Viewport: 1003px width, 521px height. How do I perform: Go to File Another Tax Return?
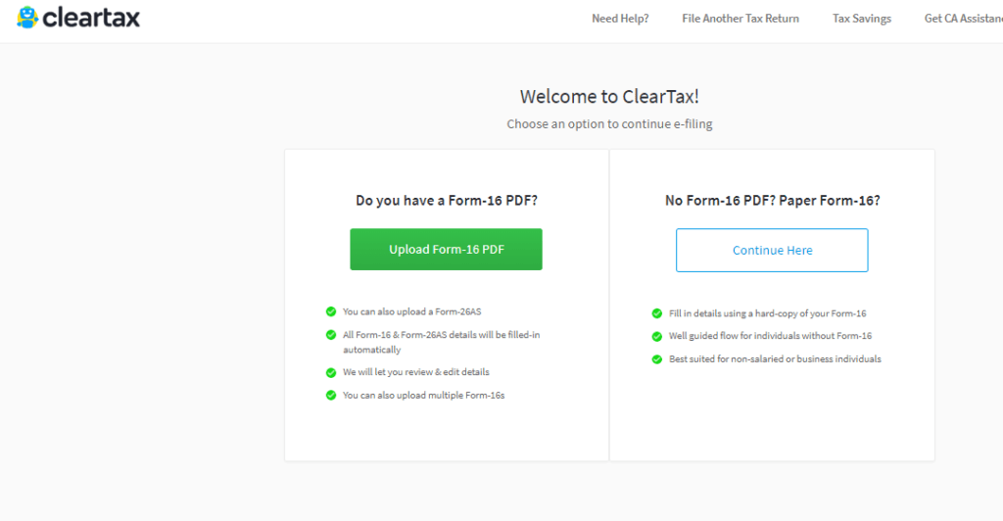pos(740,19)
